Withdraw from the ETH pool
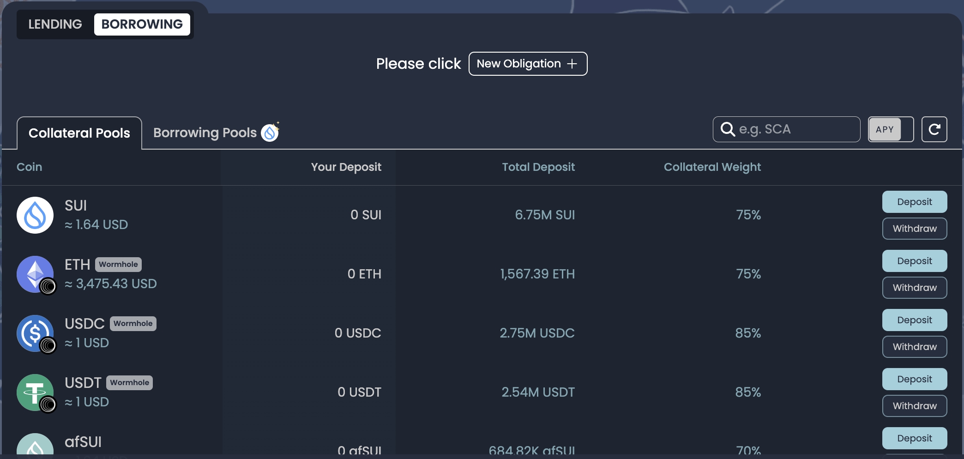 914,288
